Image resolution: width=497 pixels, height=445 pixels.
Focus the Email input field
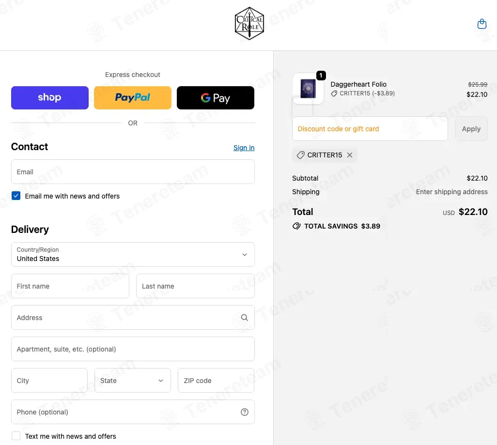coord(133,172)
